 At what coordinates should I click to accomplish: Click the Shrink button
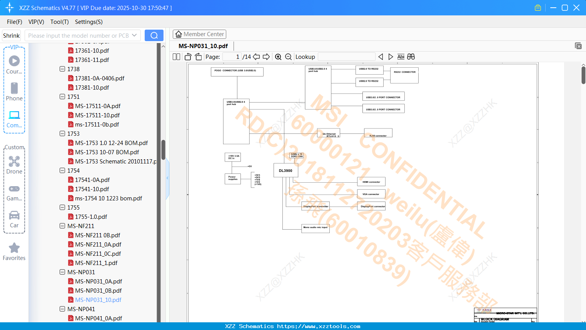pyautogui.click(x=11, y=35)
